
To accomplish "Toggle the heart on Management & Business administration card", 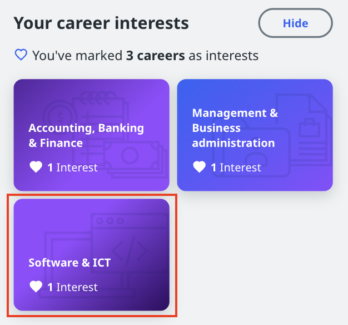I will click(x=199, y=167).
